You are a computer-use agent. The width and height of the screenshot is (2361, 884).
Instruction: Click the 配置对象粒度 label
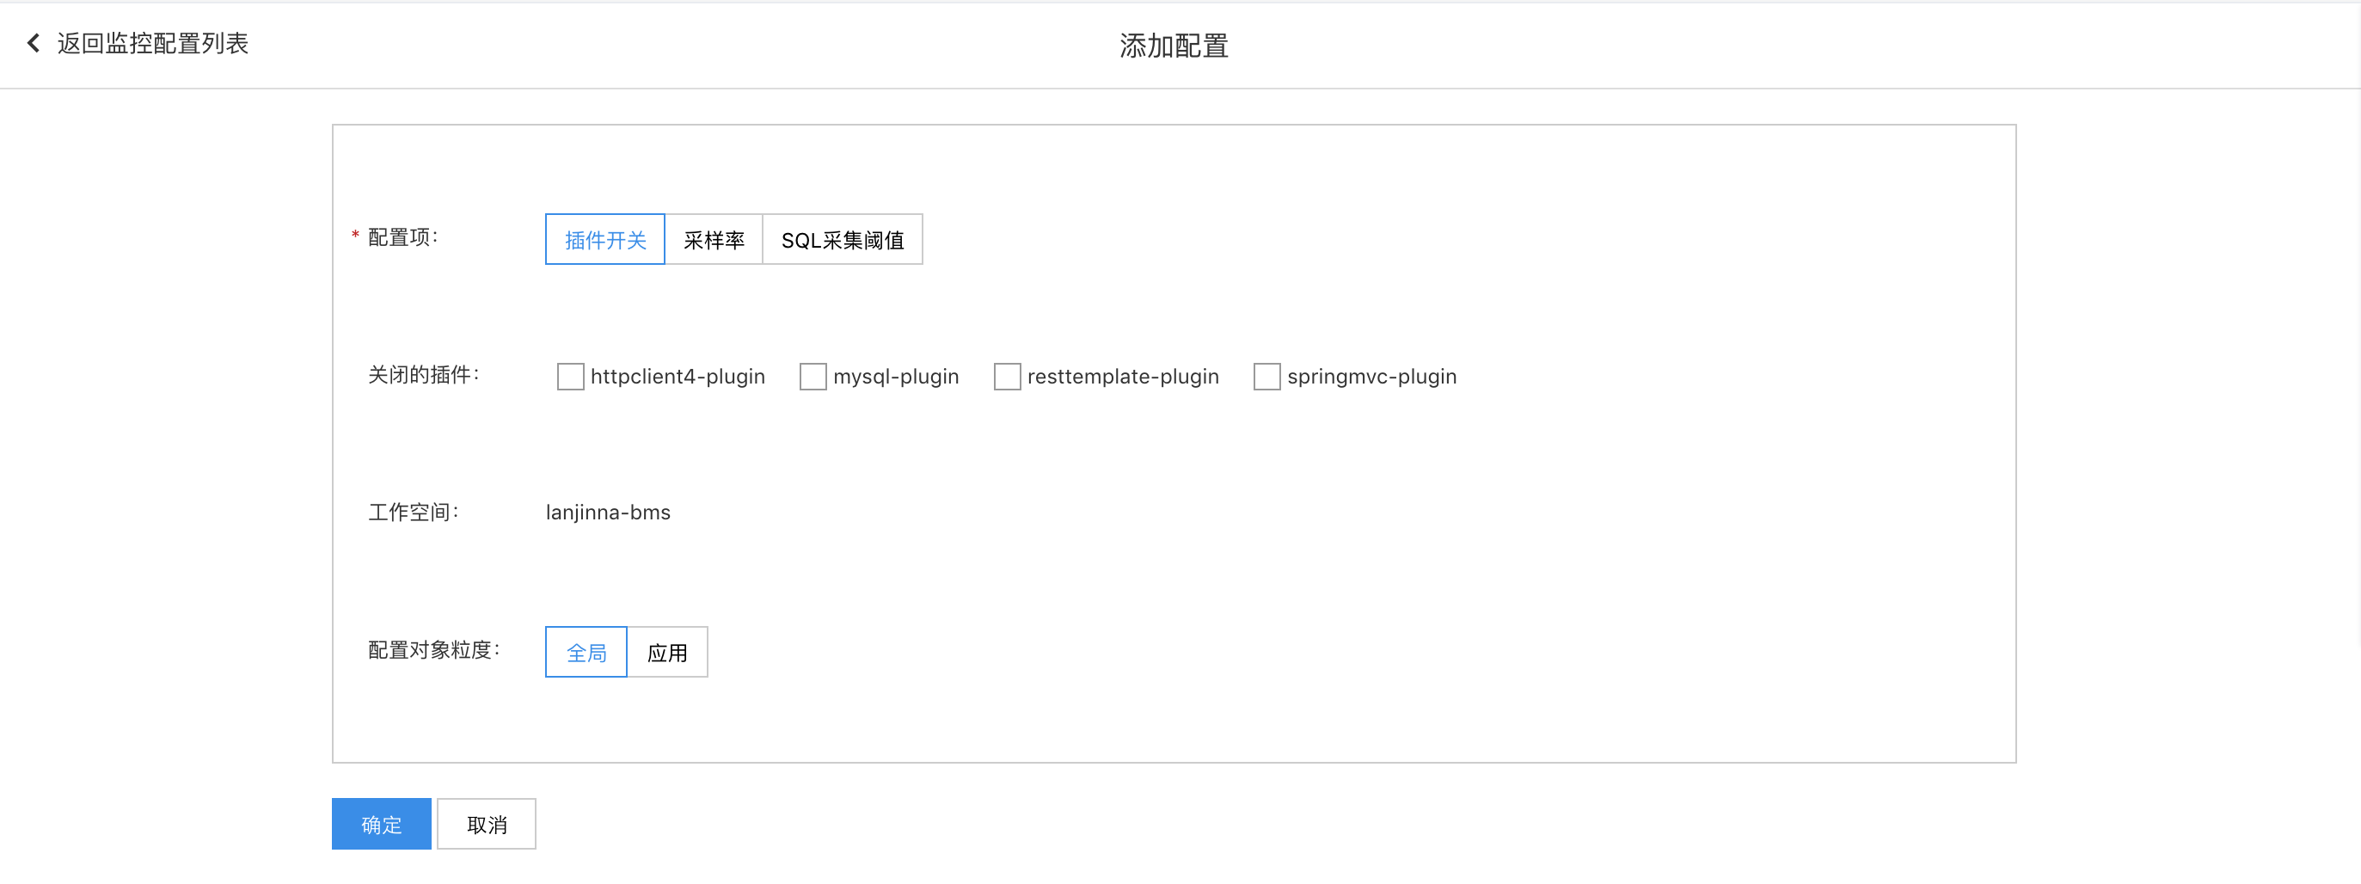[x=433, y=649]
